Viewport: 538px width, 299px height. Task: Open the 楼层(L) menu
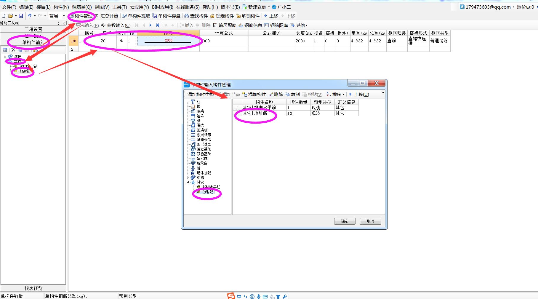44,7
